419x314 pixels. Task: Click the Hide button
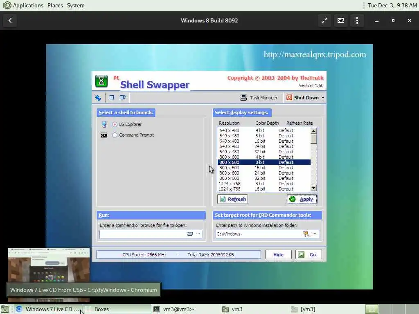coord(278,255)
